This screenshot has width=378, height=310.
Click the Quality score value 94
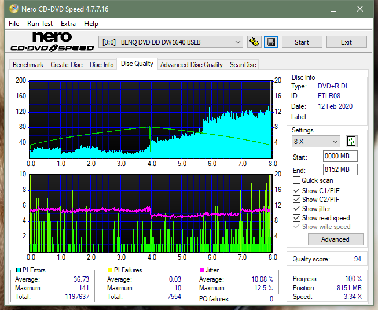[x=358, y=259]
